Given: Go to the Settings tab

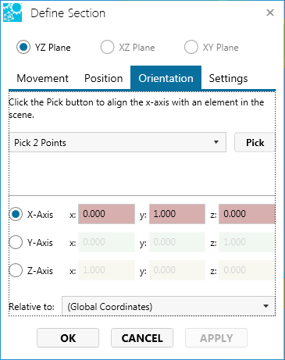Looking at the screenshot, I should (228, 78).
